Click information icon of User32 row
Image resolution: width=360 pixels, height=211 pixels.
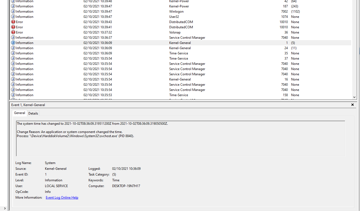coord(13,17)
